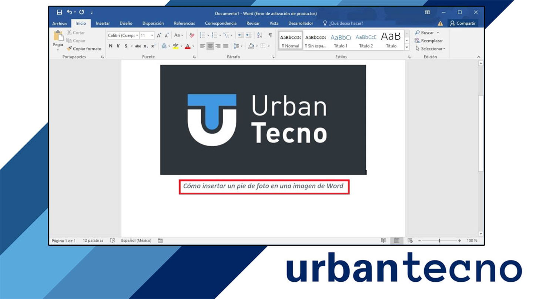Toggle underline (S) formatting
Viewport: 533px width, 299px height.
[x=126, y=46]
